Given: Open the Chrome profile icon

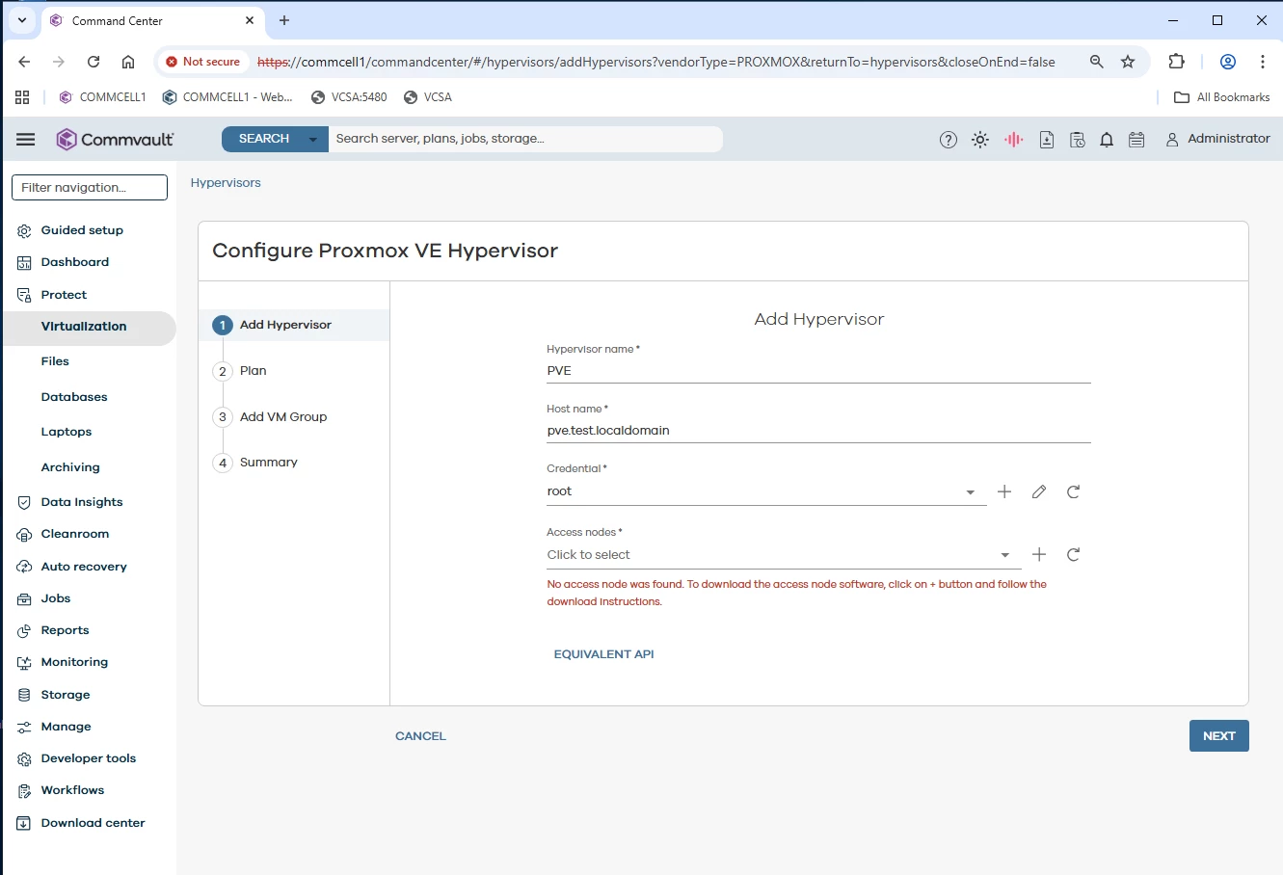Looking at the screenshot, I should tap(1228, 62).
